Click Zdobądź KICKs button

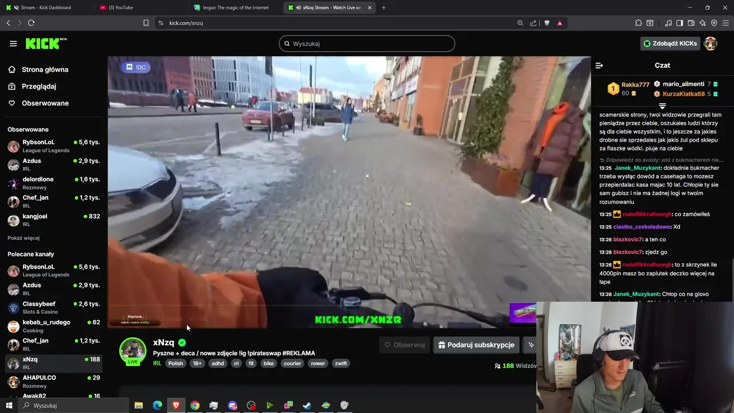(x=670, y=44)
